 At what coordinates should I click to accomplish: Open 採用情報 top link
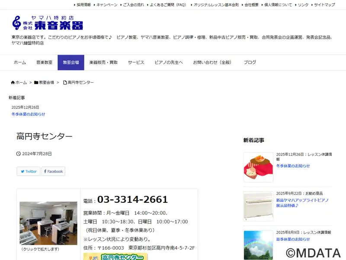click(x=83, y=5)
